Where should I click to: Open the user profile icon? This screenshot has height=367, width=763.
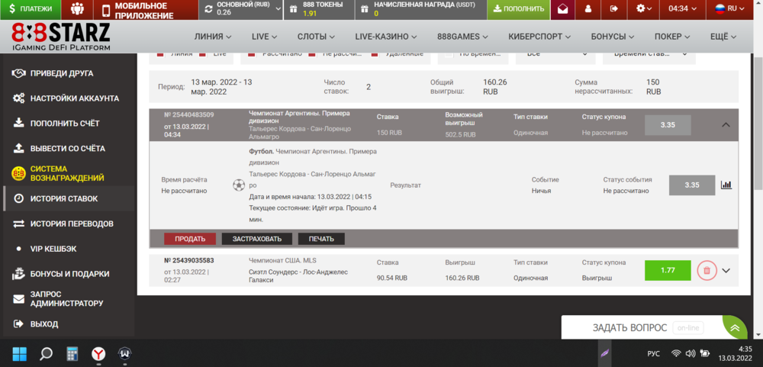[588, 8]
